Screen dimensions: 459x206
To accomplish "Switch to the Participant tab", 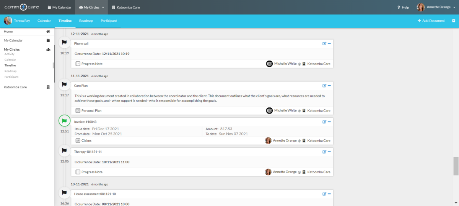I will point(109,21).
